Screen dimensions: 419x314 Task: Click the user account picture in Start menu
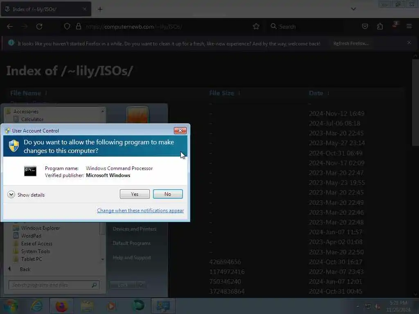(137, 115)
